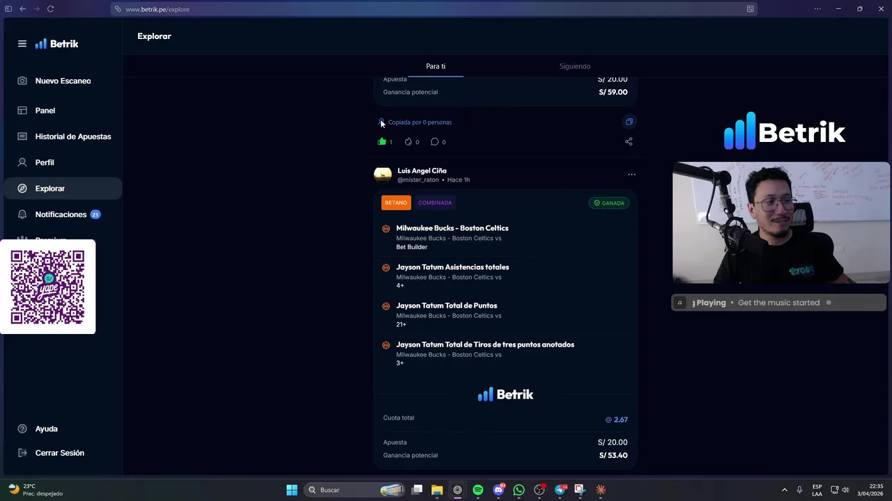Open Luis Angel Ciña's profile avatar

pyautogui.click(x=383, y=175)
